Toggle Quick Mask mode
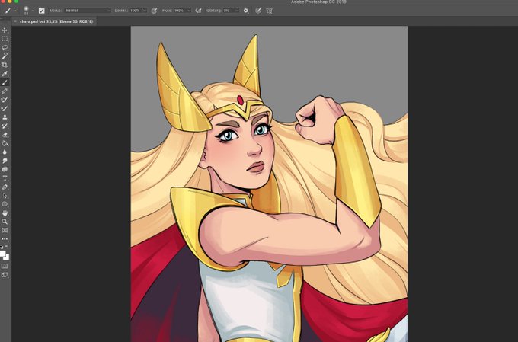Image resolution: width=518 pixels, height=342 pixels. (5, 266)
